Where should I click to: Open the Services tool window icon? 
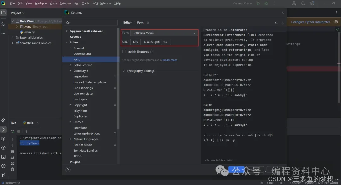pos(3,148)
